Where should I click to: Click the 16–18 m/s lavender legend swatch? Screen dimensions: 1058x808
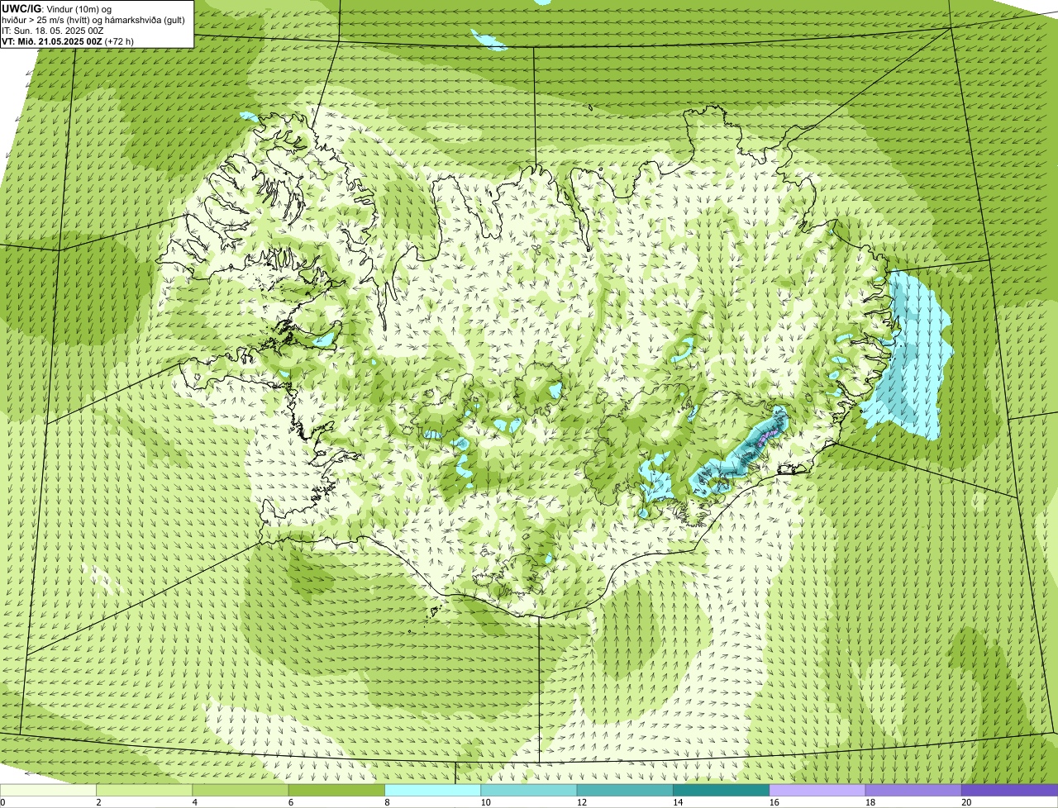[817, 790]
